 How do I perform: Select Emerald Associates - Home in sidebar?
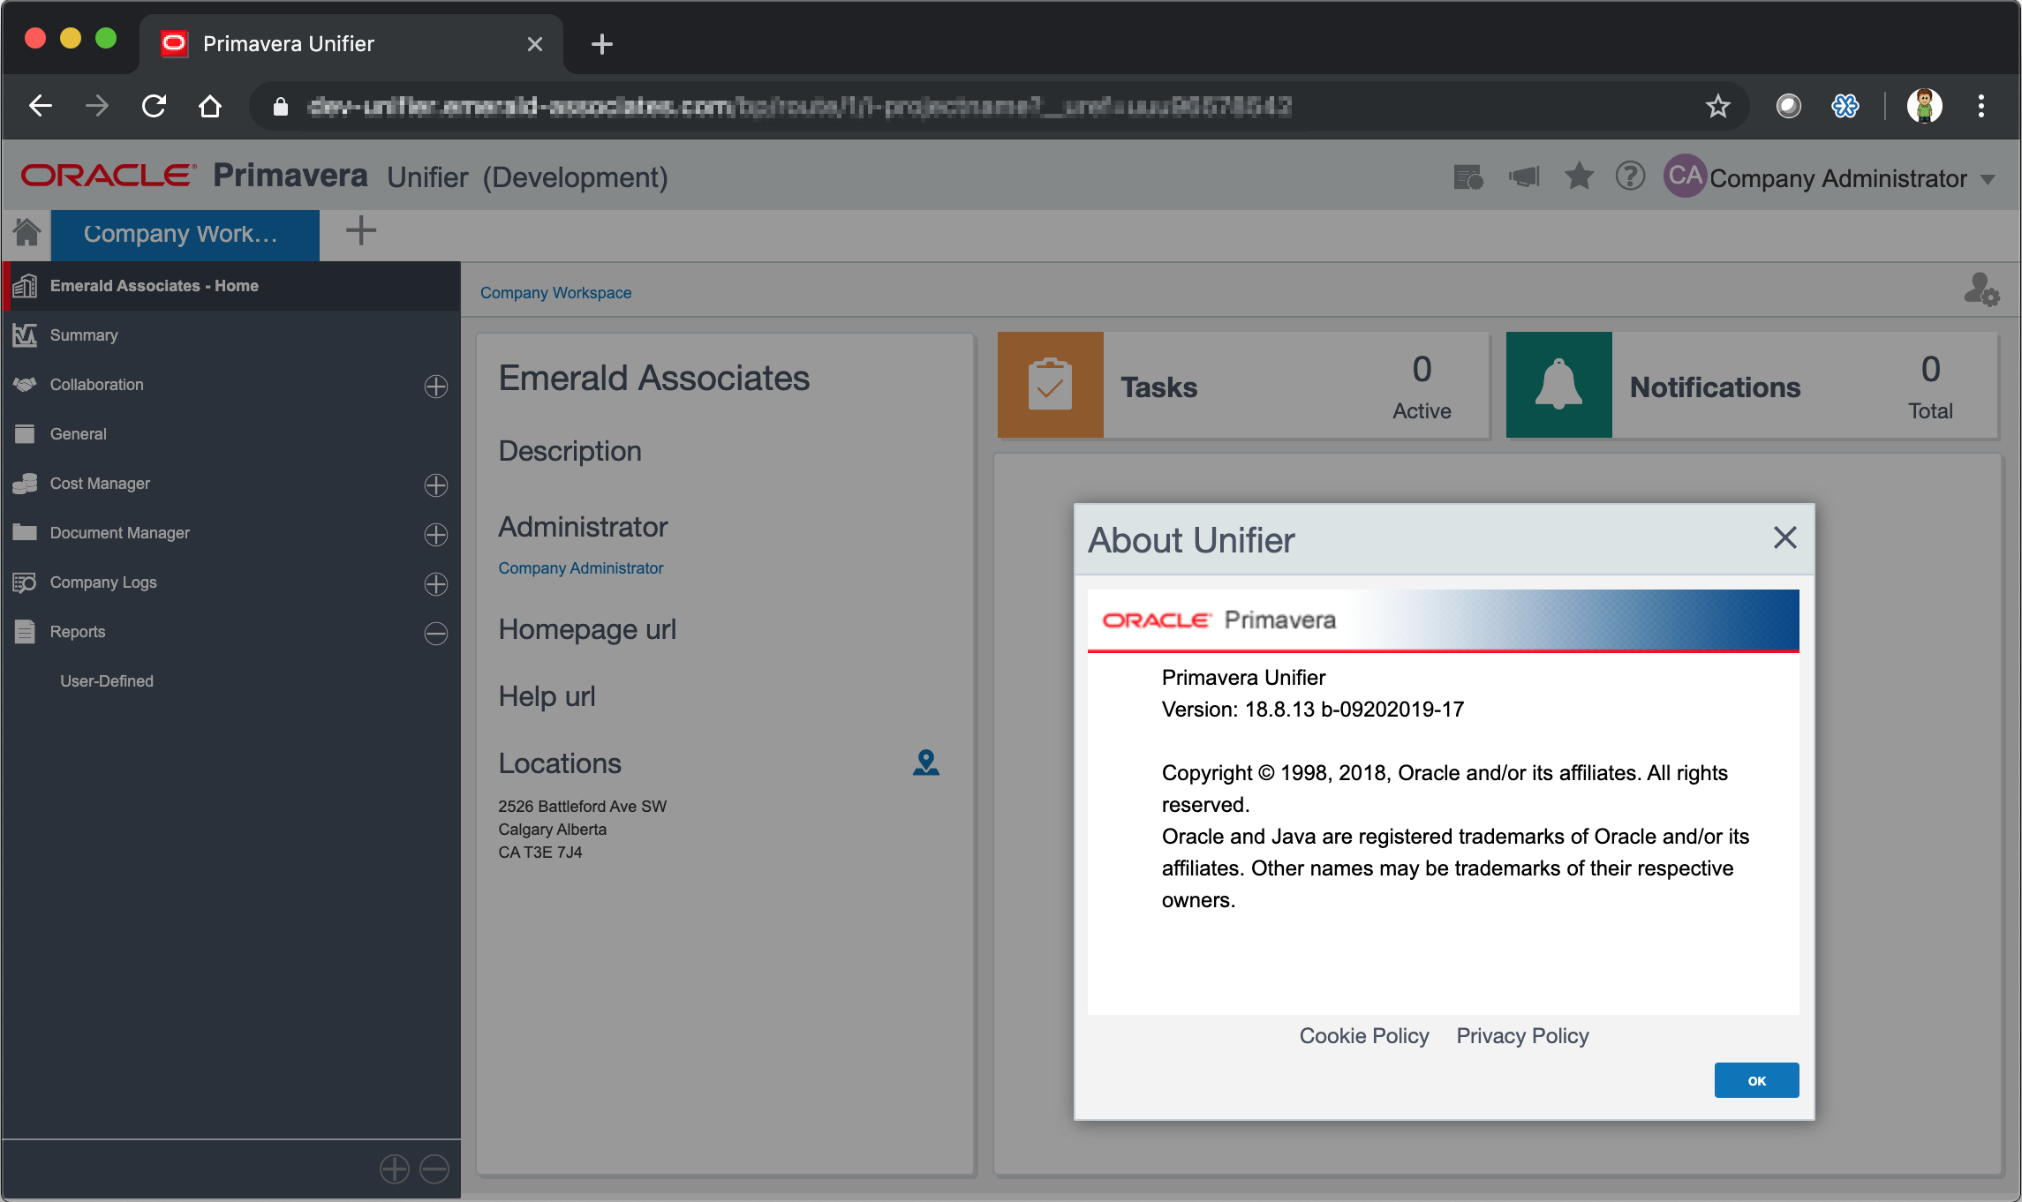[231, 286]
